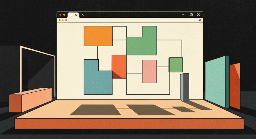Image resolution: width=256 pixels, height=139 pixels.
Task: Click the X beside the active tab
Action: [83, 15]
